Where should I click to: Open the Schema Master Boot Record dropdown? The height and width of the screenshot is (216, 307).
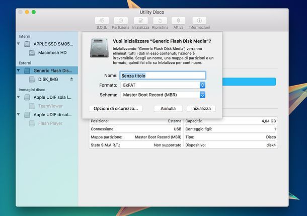[163, 95]
